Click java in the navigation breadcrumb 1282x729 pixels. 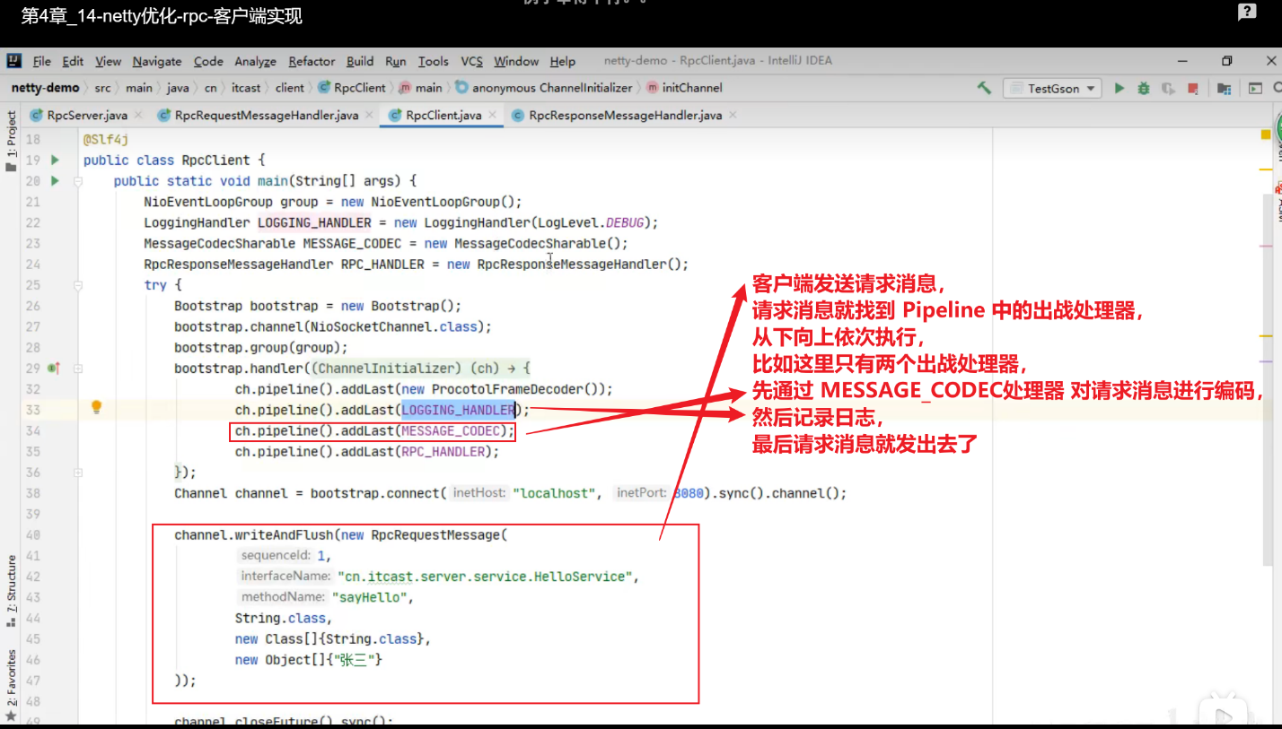click(178, 88)
